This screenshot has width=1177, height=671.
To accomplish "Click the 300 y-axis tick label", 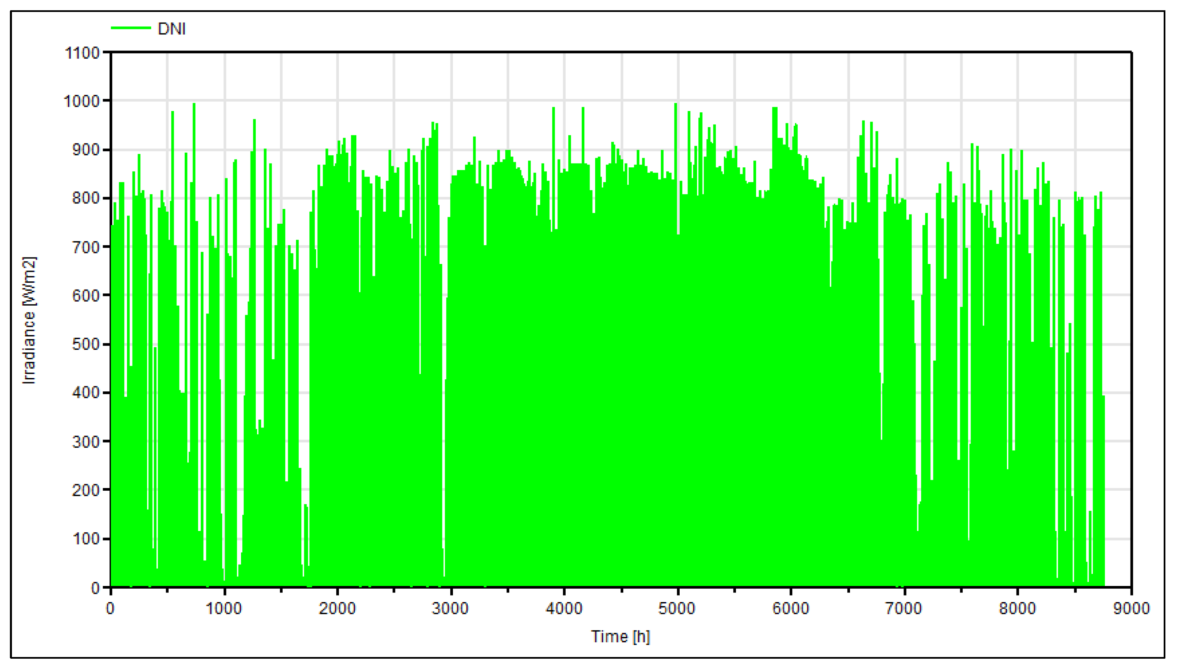I will (x=86, y=442).
